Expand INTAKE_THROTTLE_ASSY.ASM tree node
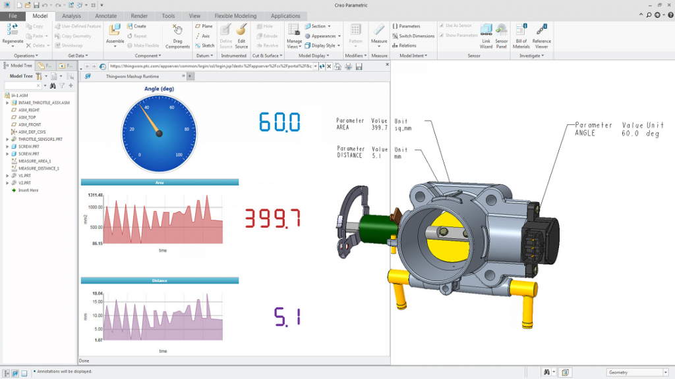The width and height of the screenshot is (675, 379). click(x=7, y=103)
